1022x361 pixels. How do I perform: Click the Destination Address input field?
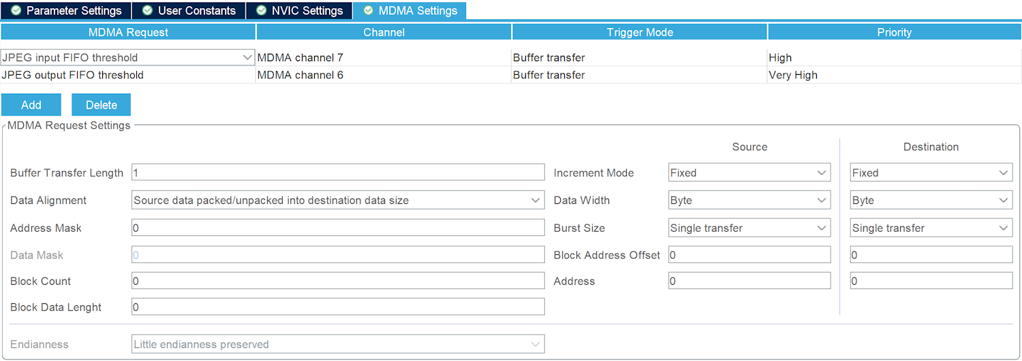tap(931, 281)
